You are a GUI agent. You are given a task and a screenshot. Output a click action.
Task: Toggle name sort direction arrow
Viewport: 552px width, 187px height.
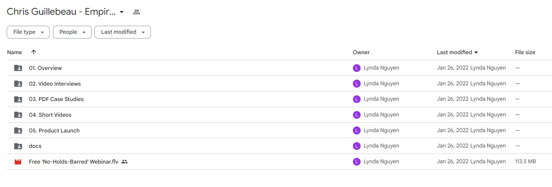[34, 52]
